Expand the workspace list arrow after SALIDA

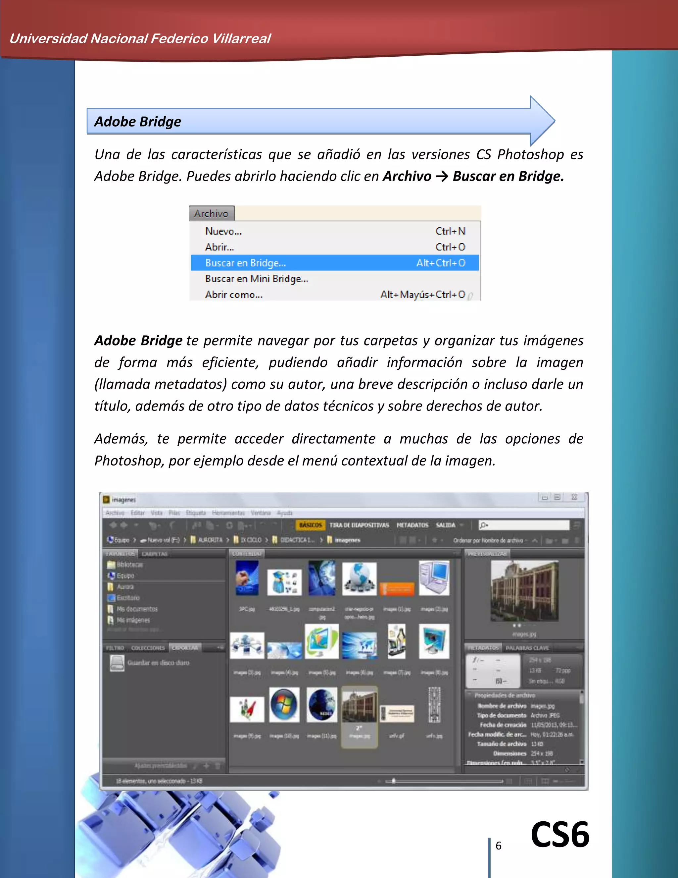(461, 525)
